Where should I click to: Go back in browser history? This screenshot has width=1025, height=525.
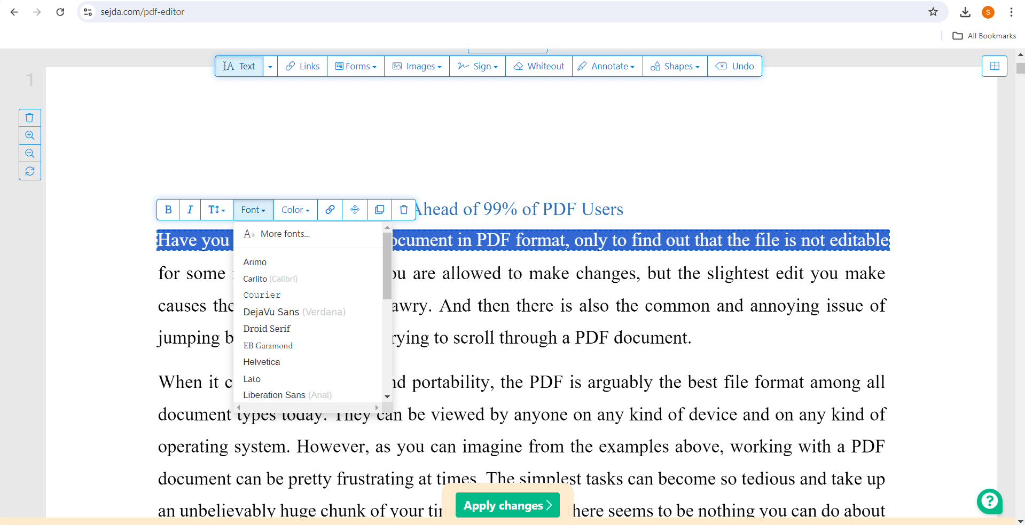pyautogui.click(x=14, y=12)
